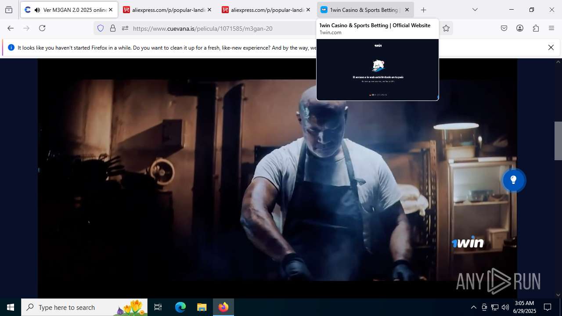Close the 1win Casino tab
The width and height of the screenshot is (562, 316).
pos(407,10)
